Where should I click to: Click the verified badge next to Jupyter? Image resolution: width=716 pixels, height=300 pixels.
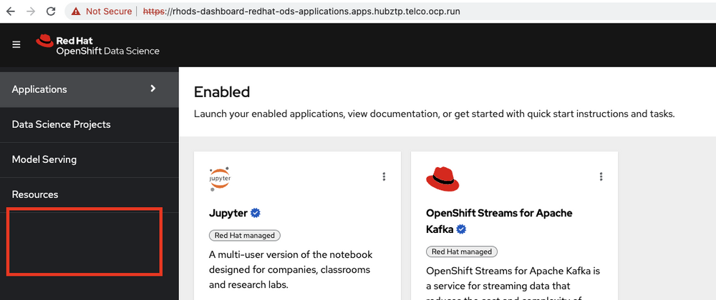(255, 213)
